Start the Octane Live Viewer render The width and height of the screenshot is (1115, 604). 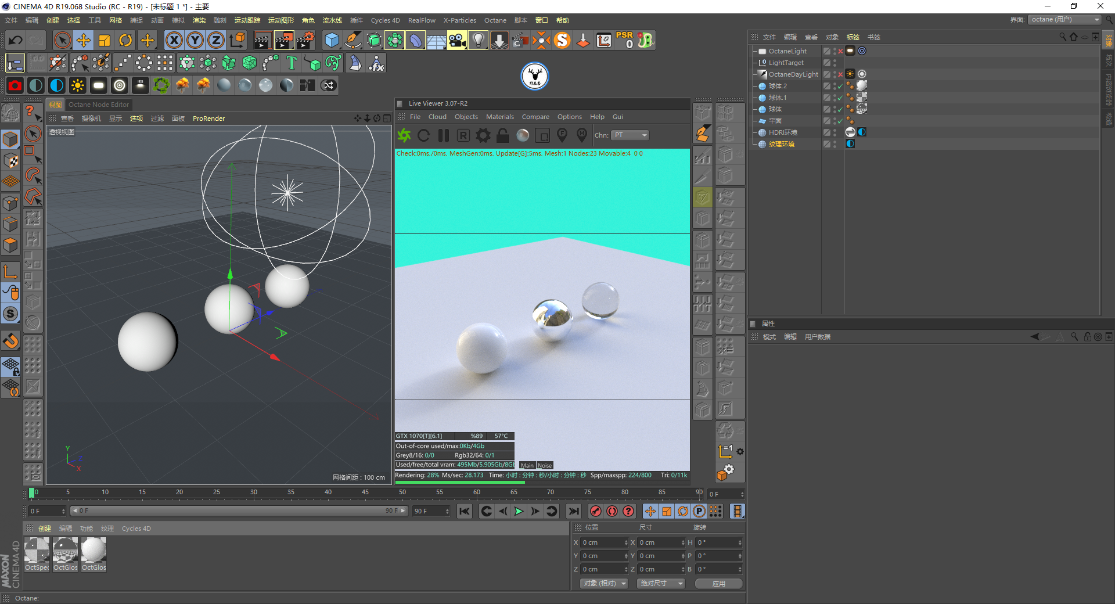tap(404, 135)
